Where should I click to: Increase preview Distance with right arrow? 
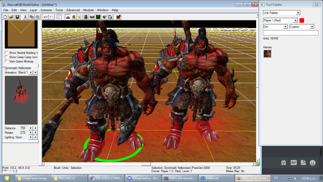35,128
